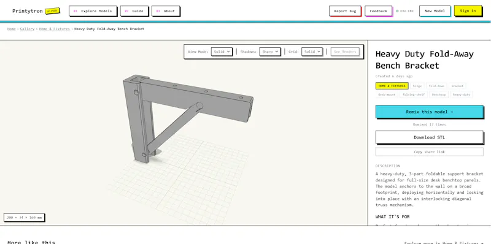
Task: Select the fold-down tag
Action: (436, 86)
